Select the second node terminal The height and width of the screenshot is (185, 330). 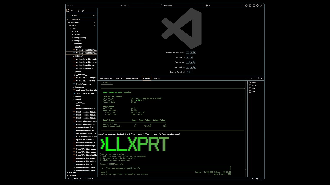click(x=256, y=85)
